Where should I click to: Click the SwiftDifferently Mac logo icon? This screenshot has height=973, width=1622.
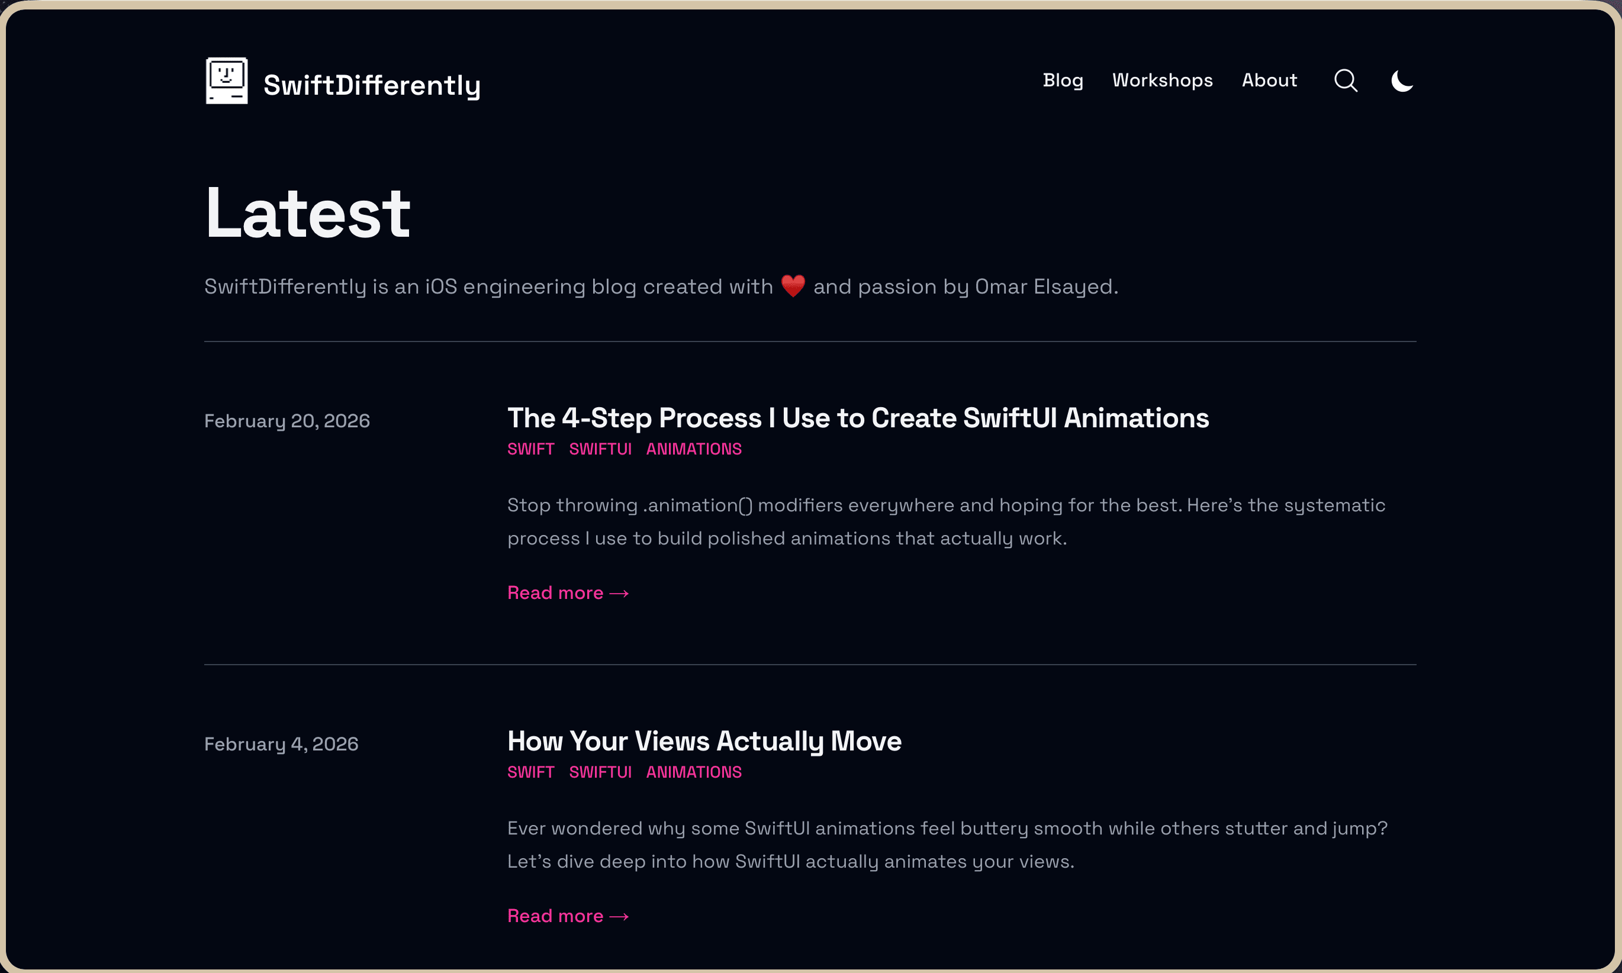[x=227, y=80]
